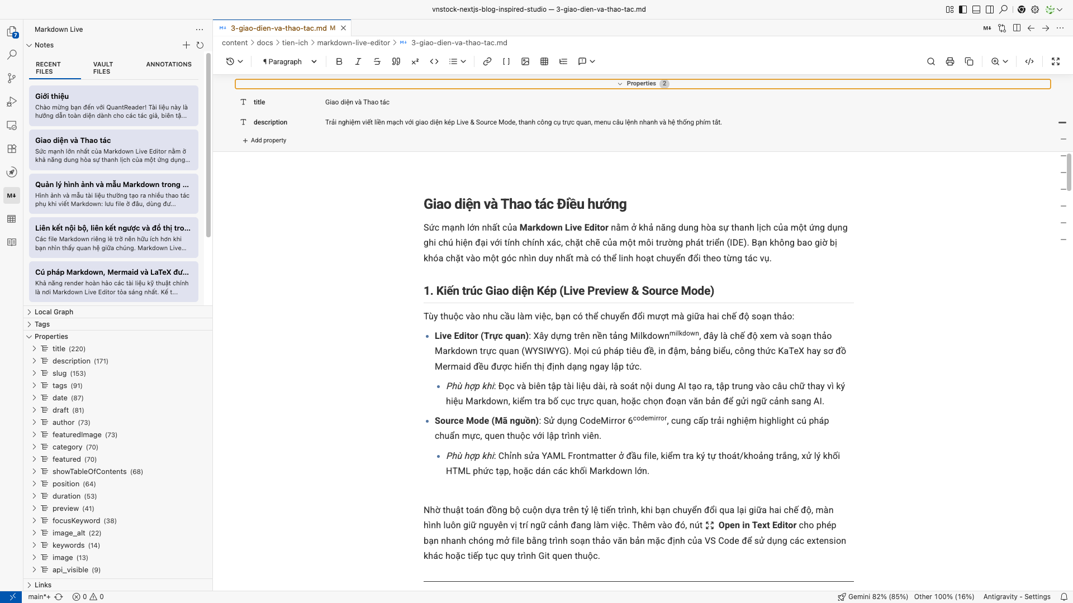1073x603 pixels.
Task: Enter fullscreen mode for the editor
Action: coord(1056,61)
